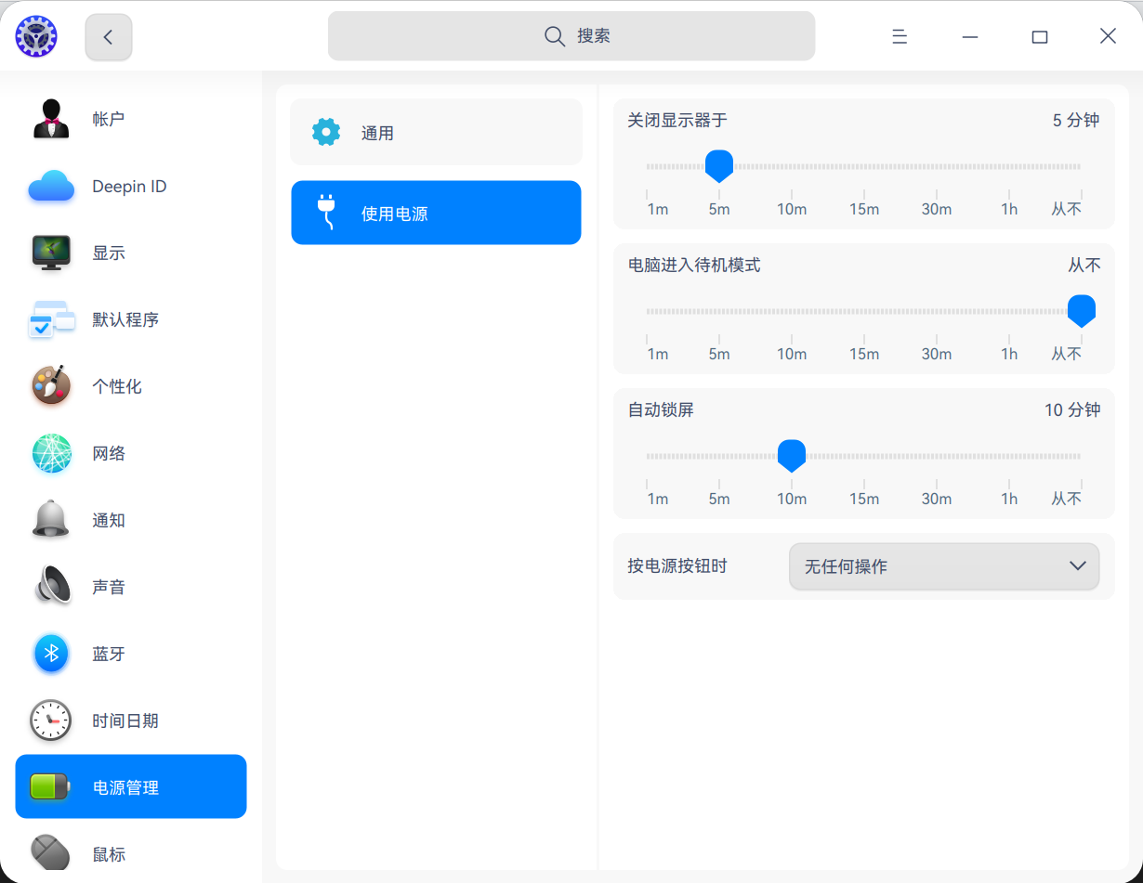1143x883 pixels.
Task: Switch to the 通用 general tab
Action: click(436, 132)
